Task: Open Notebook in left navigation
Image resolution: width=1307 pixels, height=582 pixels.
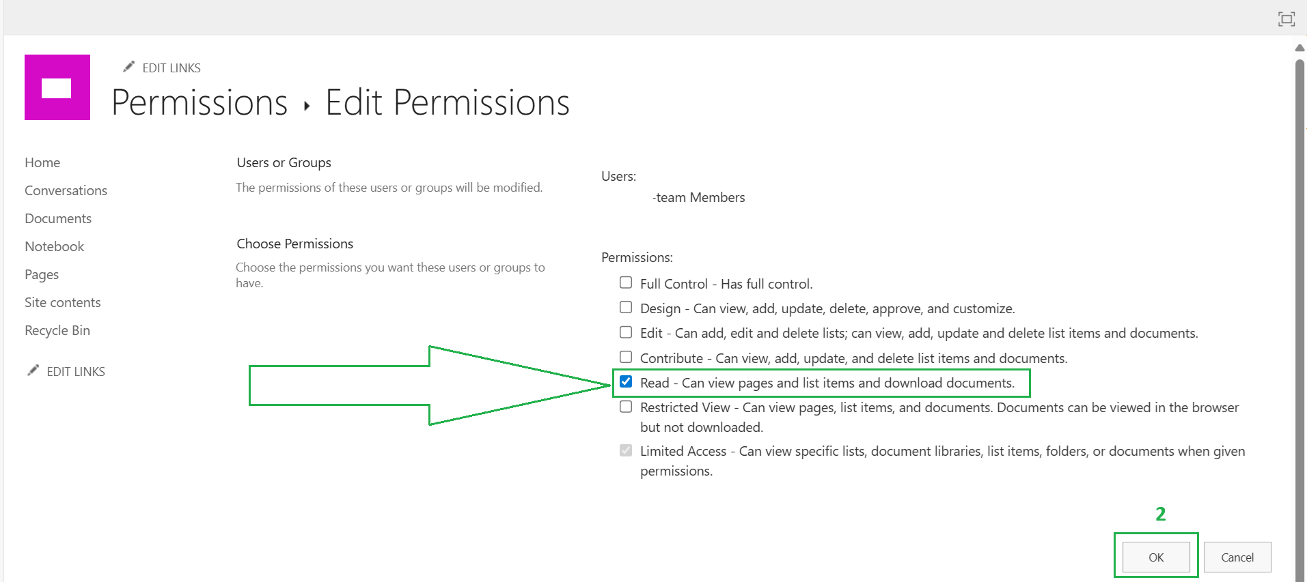Action: pos(55,246)
